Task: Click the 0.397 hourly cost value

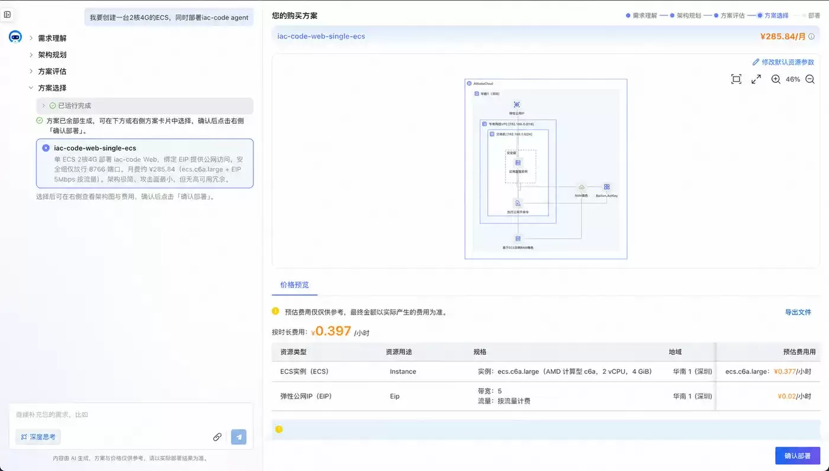Action: pos(333,331)
